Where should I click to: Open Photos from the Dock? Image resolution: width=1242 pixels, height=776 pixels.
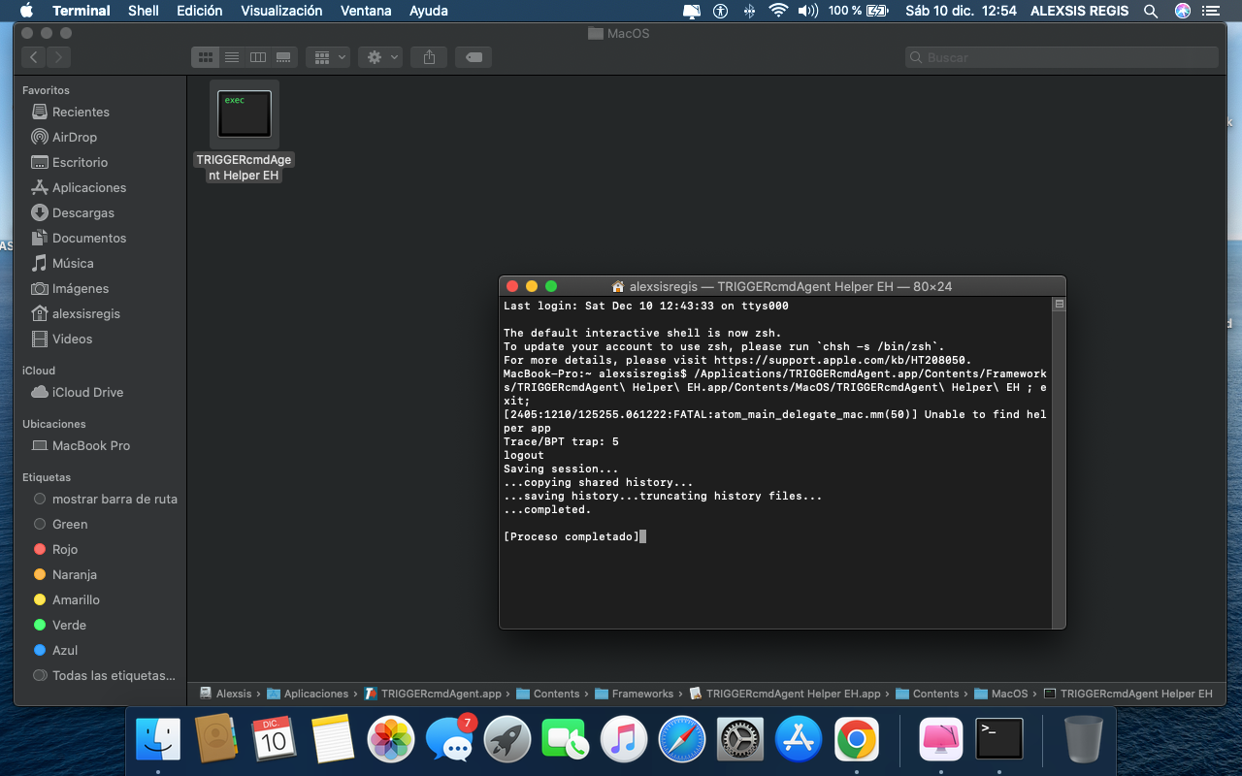pos(391,740)
